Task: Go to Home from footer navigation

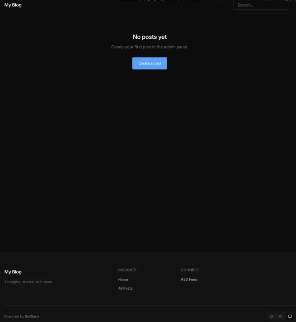Action: (x=123, y=279)
